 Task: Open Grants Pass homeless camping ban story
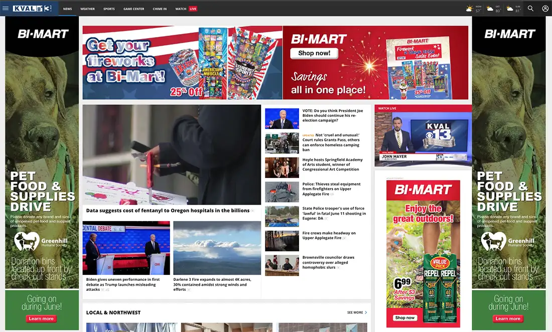[331, 142]
